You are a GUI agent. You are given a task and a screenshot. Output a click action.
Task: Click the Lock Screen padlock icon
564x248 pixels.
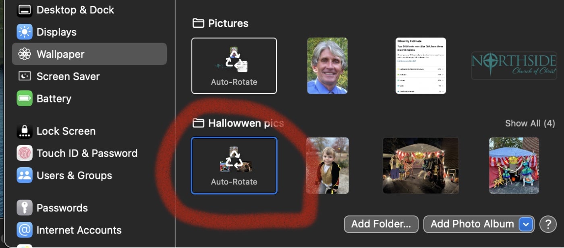tap(25, 131)
